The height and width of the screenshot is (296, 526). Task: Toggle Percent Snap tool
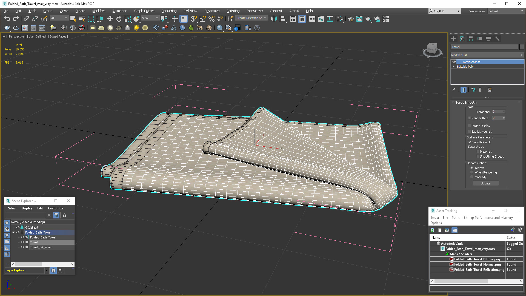tap(211, 19)
